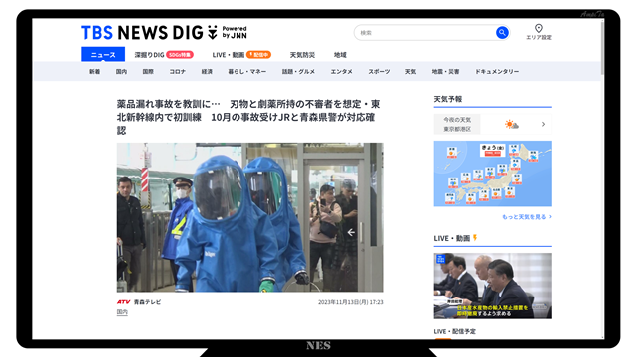
Task: Click the page vertical scrollbar
Action: (x=602, y=48)
